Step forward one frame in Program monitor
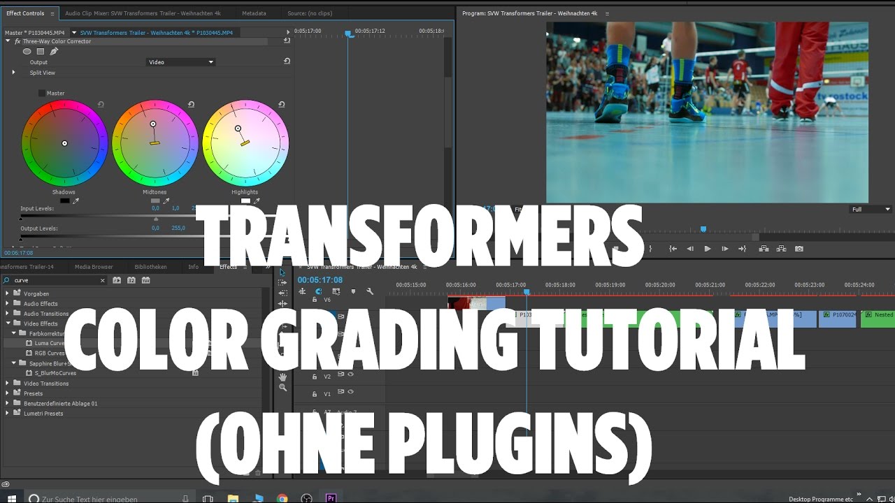The image size is (895, 503). [x=725, y=249]
